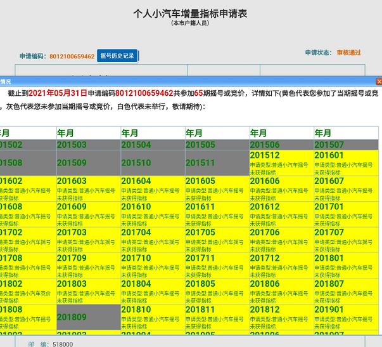Close the lottery history popup
This screenshot has width=382, height=347.
[x=379, y=82]
